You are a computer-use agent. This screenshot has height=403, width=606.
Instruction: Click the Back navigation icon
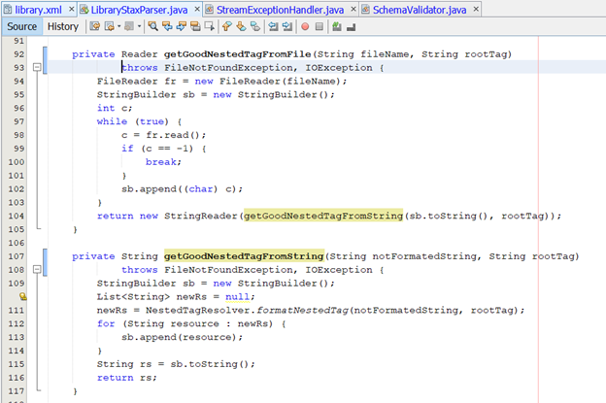pos(110,26)
